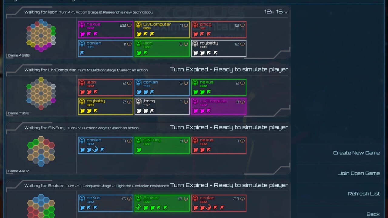This screenshot has width=388, height=218.
Task: Click LivComputer's magenta avatar in Game 7392
Action: pyautogui.click(x=195, y=102)
